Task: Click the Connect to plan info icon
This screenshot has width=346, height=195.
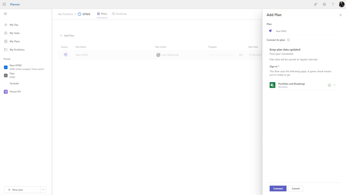Action: coord(288,40)
